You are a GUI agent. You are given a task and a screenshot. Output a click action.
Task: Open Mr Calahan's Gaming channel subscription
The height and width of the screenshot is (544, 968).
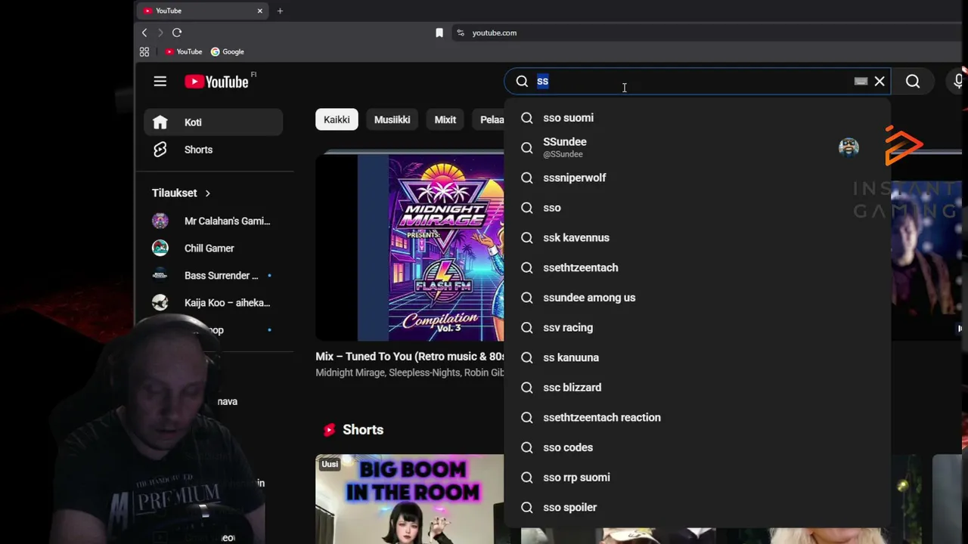pyautogui.click(x=213, y=221)
